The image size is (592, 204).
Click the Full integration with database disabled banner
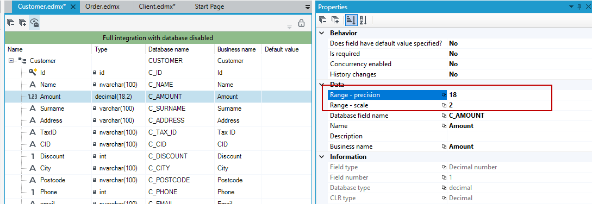click(x=158, y=38)
